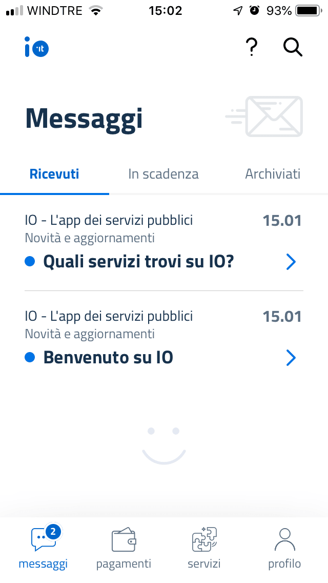Tap the 15:02 clock in the status bar

(165, 10)
